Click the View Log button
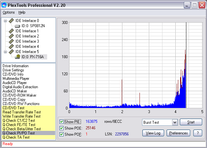The height and width of the screenshot is (148, 207). tap(153, 133)
